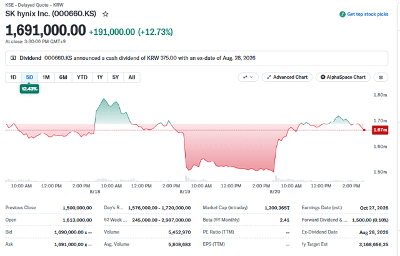The height and width of the screenshot is (256, 400).
Task: Click the dividend banner icon
Action: coord(13,58)
